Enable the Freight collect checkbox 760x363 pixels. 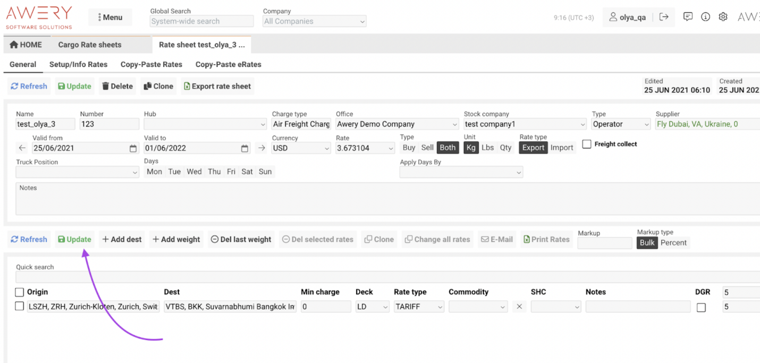click(587, 144)
